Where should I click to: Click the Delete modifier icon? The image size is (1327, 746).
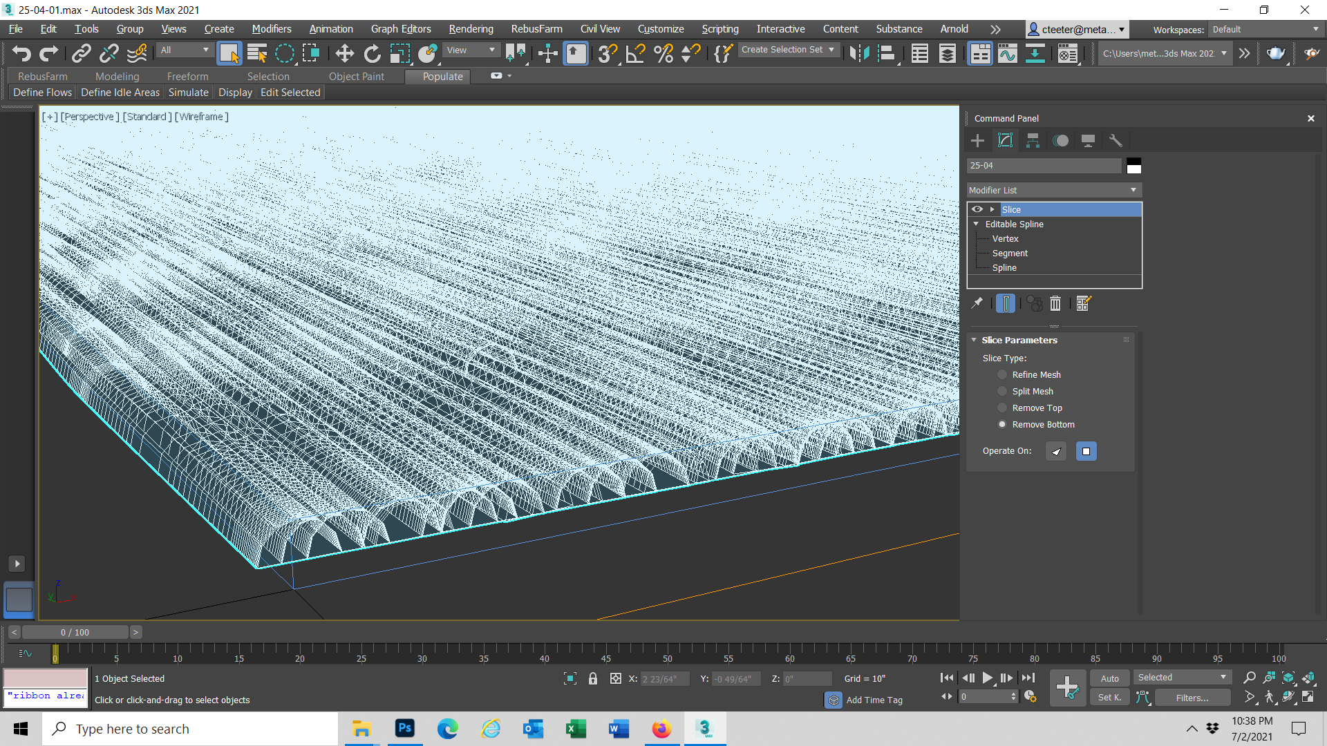pyautogui.click(x=1053, y=303)
